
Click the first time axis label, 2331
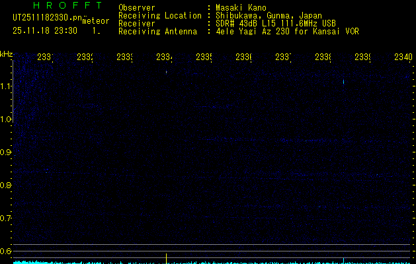pos(45,57)
